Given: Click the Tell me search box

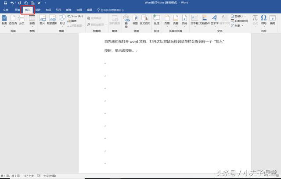Looking at the screenshot, I should [111, 10].
